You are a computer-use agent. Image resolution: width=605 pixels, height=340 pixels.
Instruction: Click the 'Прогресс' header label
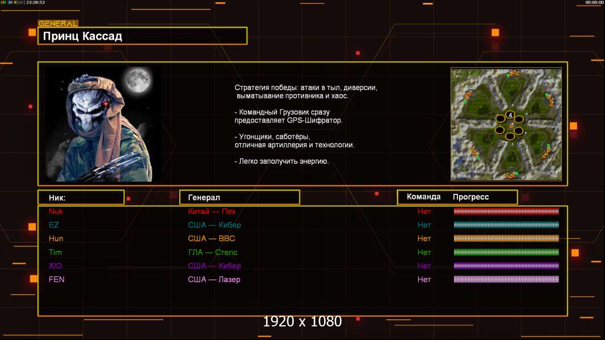coord(470,197)
